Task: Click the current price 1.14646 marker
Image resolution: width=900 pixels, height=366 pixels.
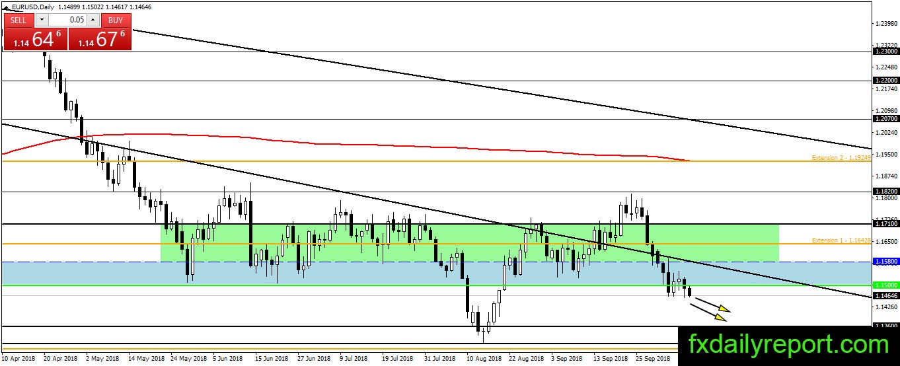Action: pyautogui.click(x=885, y=296)
